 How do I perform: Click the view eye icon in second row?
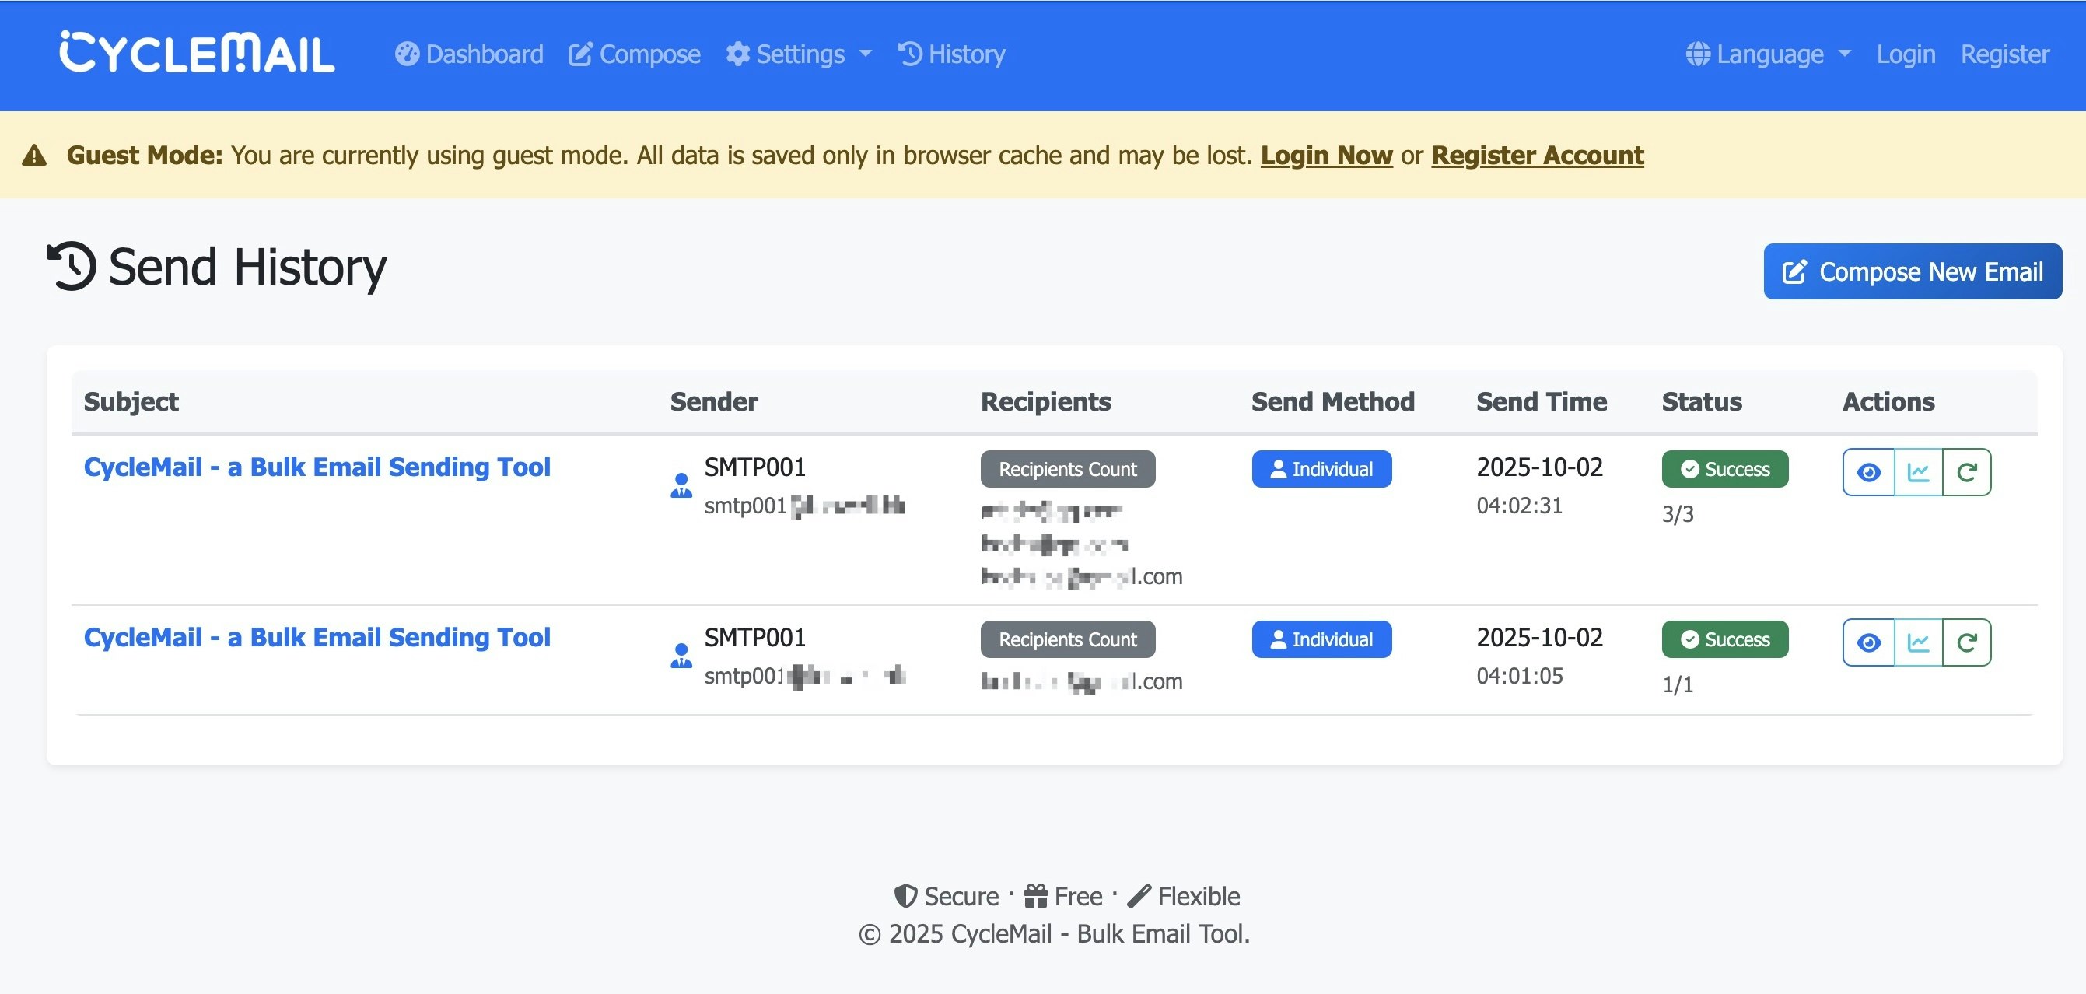(x=1868, y=642)
